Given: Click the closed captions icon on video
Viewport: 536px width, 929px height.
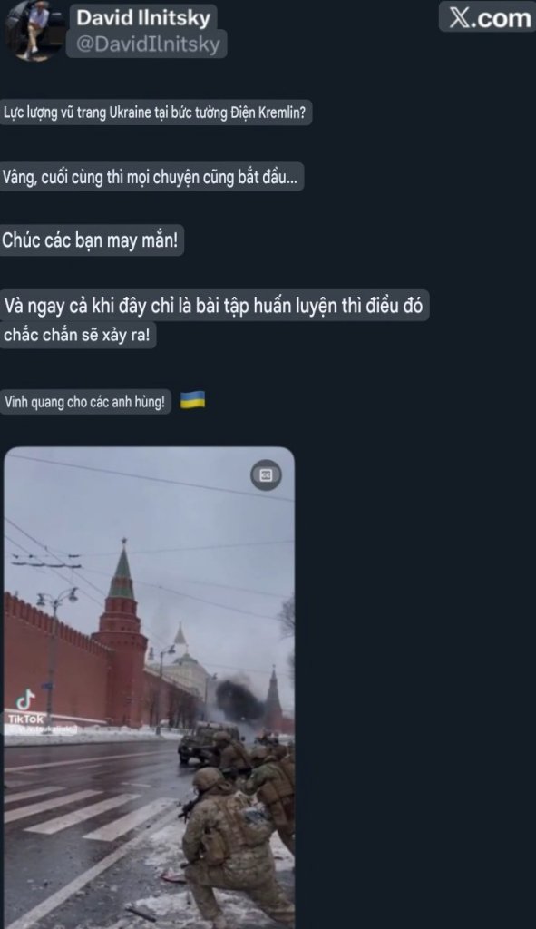Looking at the screenshot, I should pos(266,475).
